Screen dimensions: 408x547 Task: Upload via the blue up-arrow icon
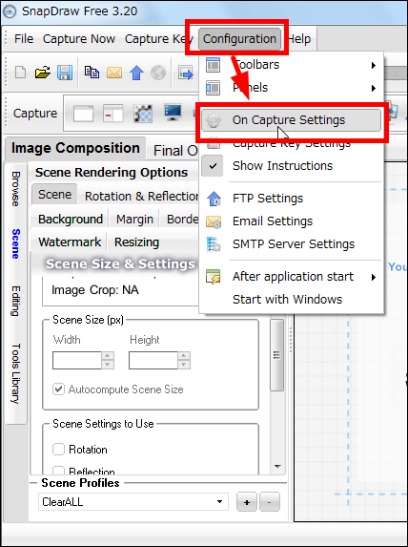[x=136, y=73]
